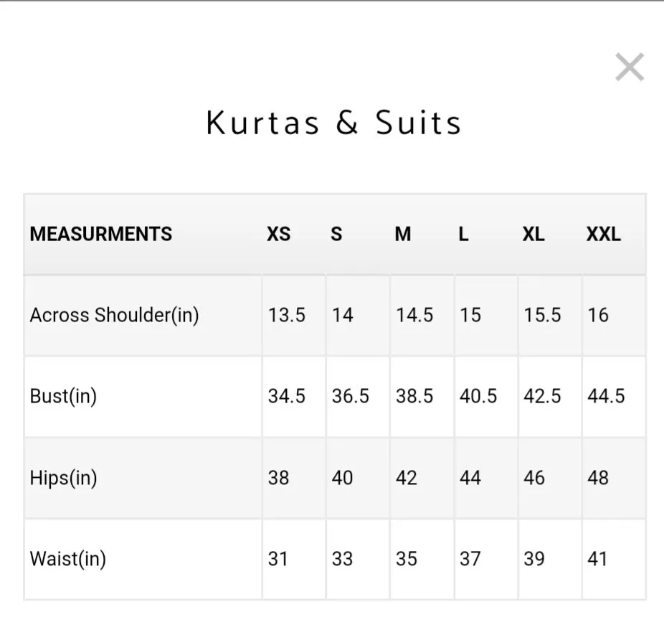Click the Bust(in) row label

point(63,396)
